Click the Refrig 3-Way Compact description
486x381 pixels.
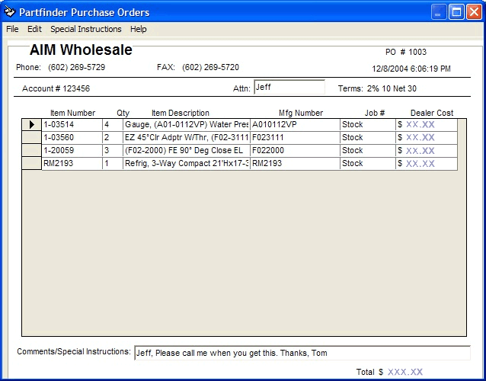(x=187, y=163)
